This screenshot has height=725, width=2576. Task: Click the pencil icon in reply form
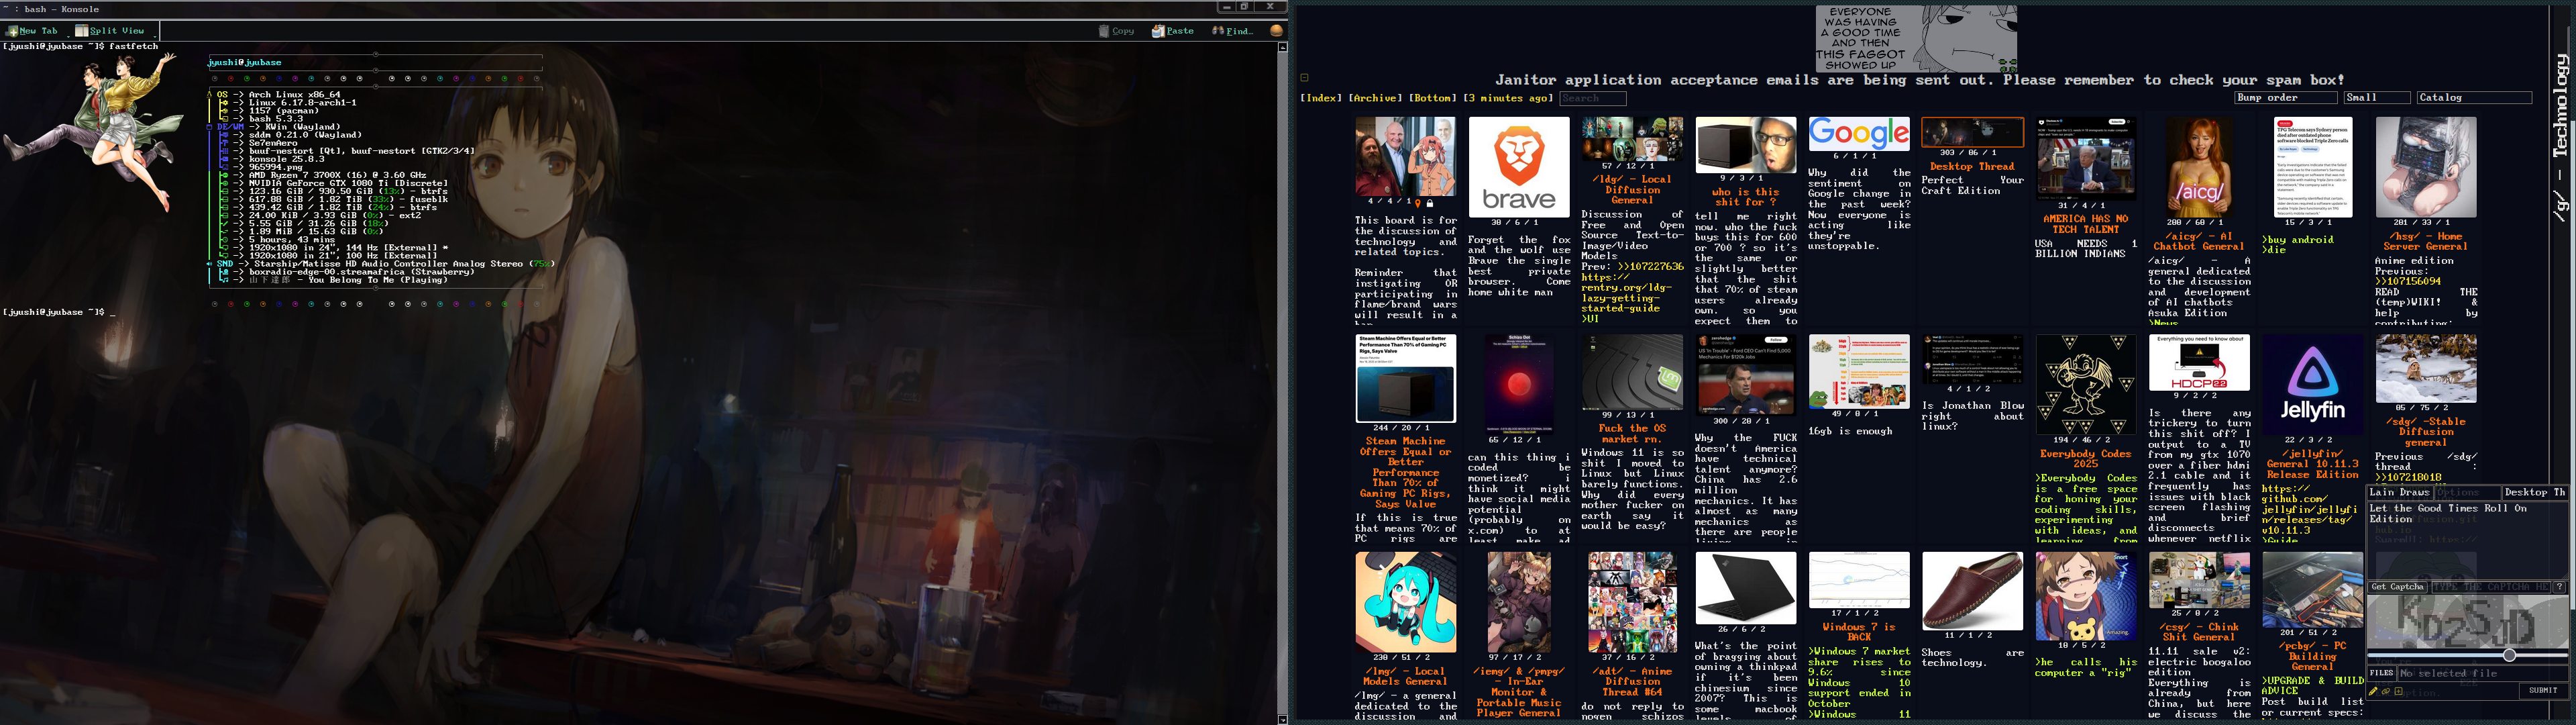(x=2373, y=691)
